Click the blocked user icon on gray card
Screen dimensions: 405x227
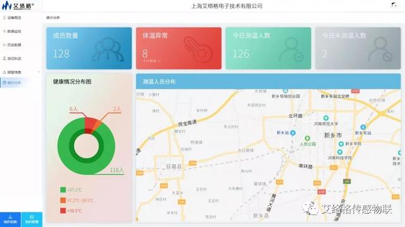[380, 49]
